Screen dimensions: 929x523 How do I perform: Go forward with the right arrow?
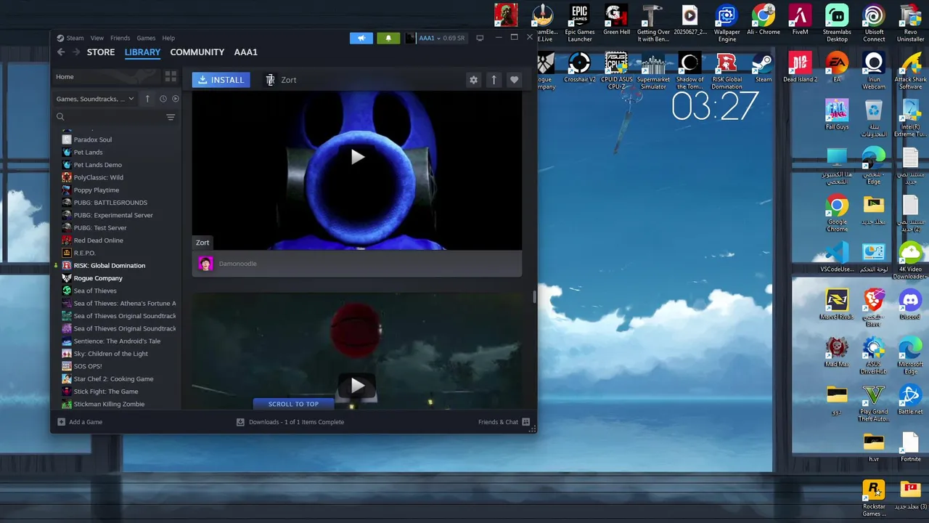[75, 52]
